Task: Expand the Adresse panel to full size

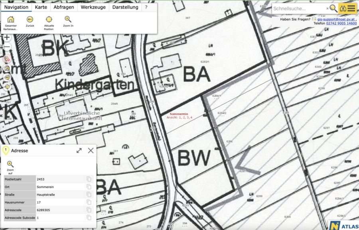Action: [79, 151]
